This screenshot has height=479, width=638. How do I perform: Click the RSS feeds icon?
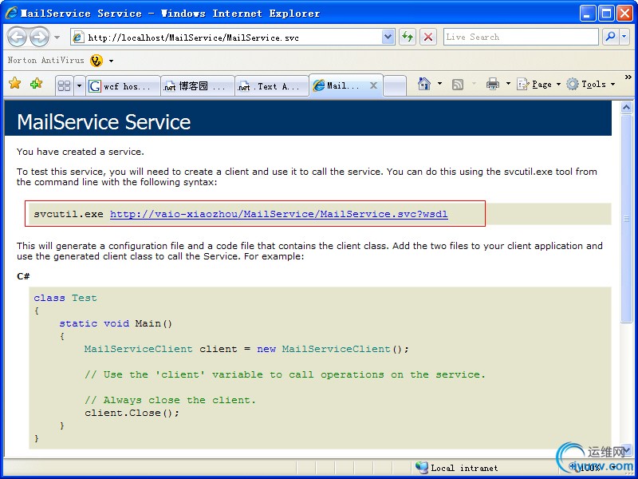pyautogui.click(x=458, y=85)
